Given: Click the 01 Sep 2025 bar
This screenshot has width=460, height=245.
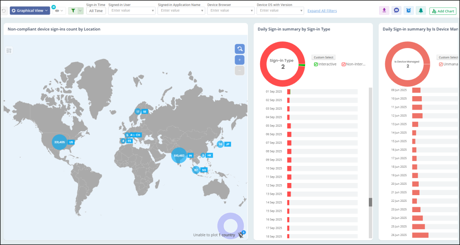Looking at the screenshot, I should [289, 92].
